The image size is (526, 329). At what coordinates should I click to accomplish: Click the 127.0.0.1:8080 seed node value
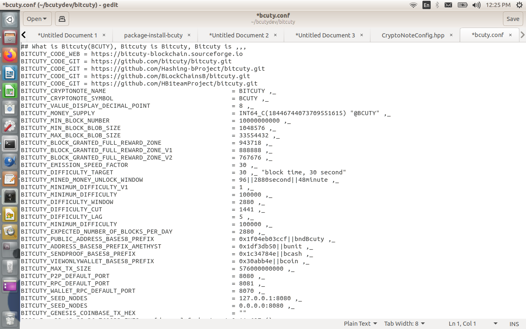coord(265,298)
